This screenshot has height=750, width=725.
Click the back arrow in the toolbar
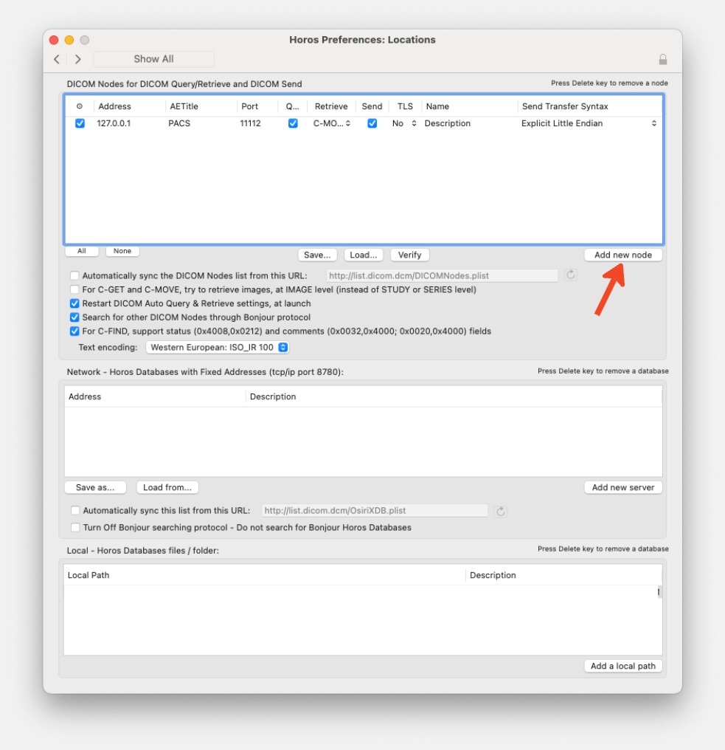click(57, 59)
